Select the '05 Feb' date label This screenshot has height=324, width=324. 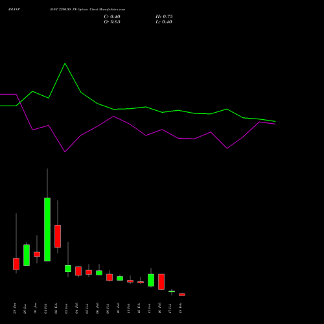pos(87,308)
